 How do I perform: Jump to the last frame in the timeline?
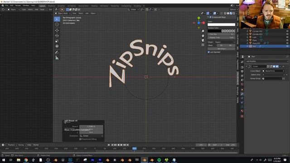click(128, 145)
